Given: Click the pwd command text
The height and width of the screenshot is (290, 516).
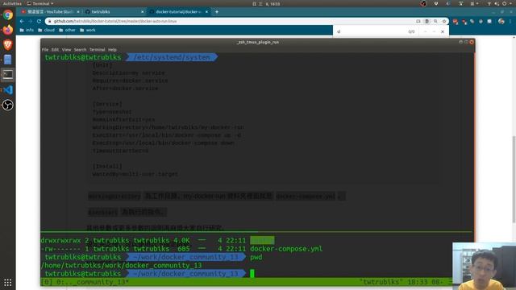Looking at the screenshot, I should tap(256, 257).
